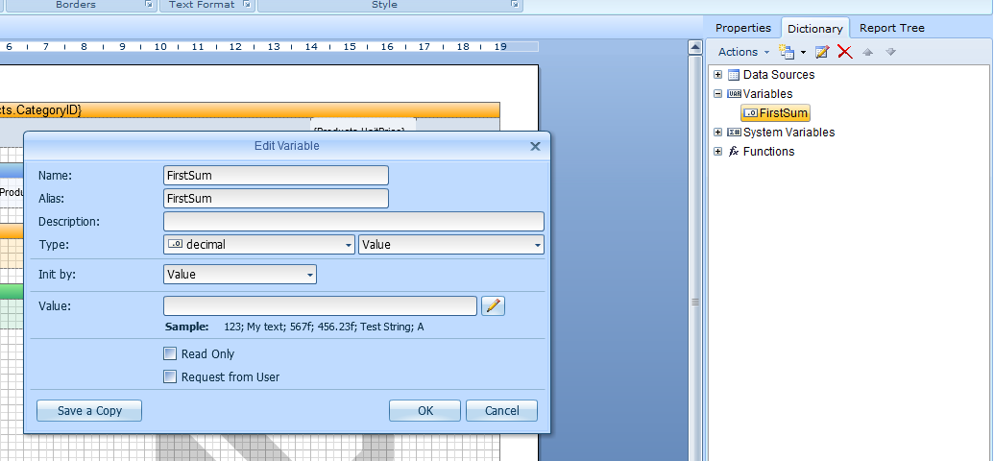Click the Edit item pencil icon
The height and width of the screenshot is (461, 994).
tap(822, 52)
